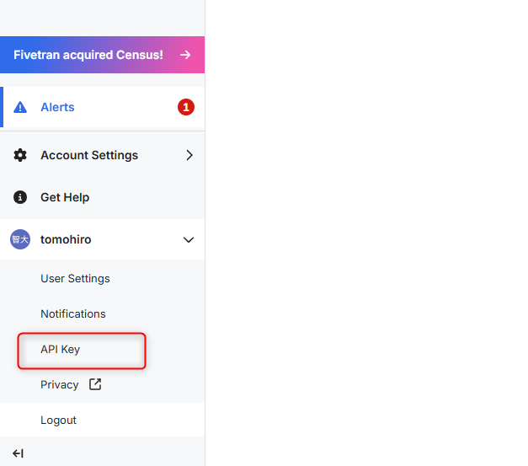Open the Alerts page
This screenshot has height=466, width=528.
point(57,107)
